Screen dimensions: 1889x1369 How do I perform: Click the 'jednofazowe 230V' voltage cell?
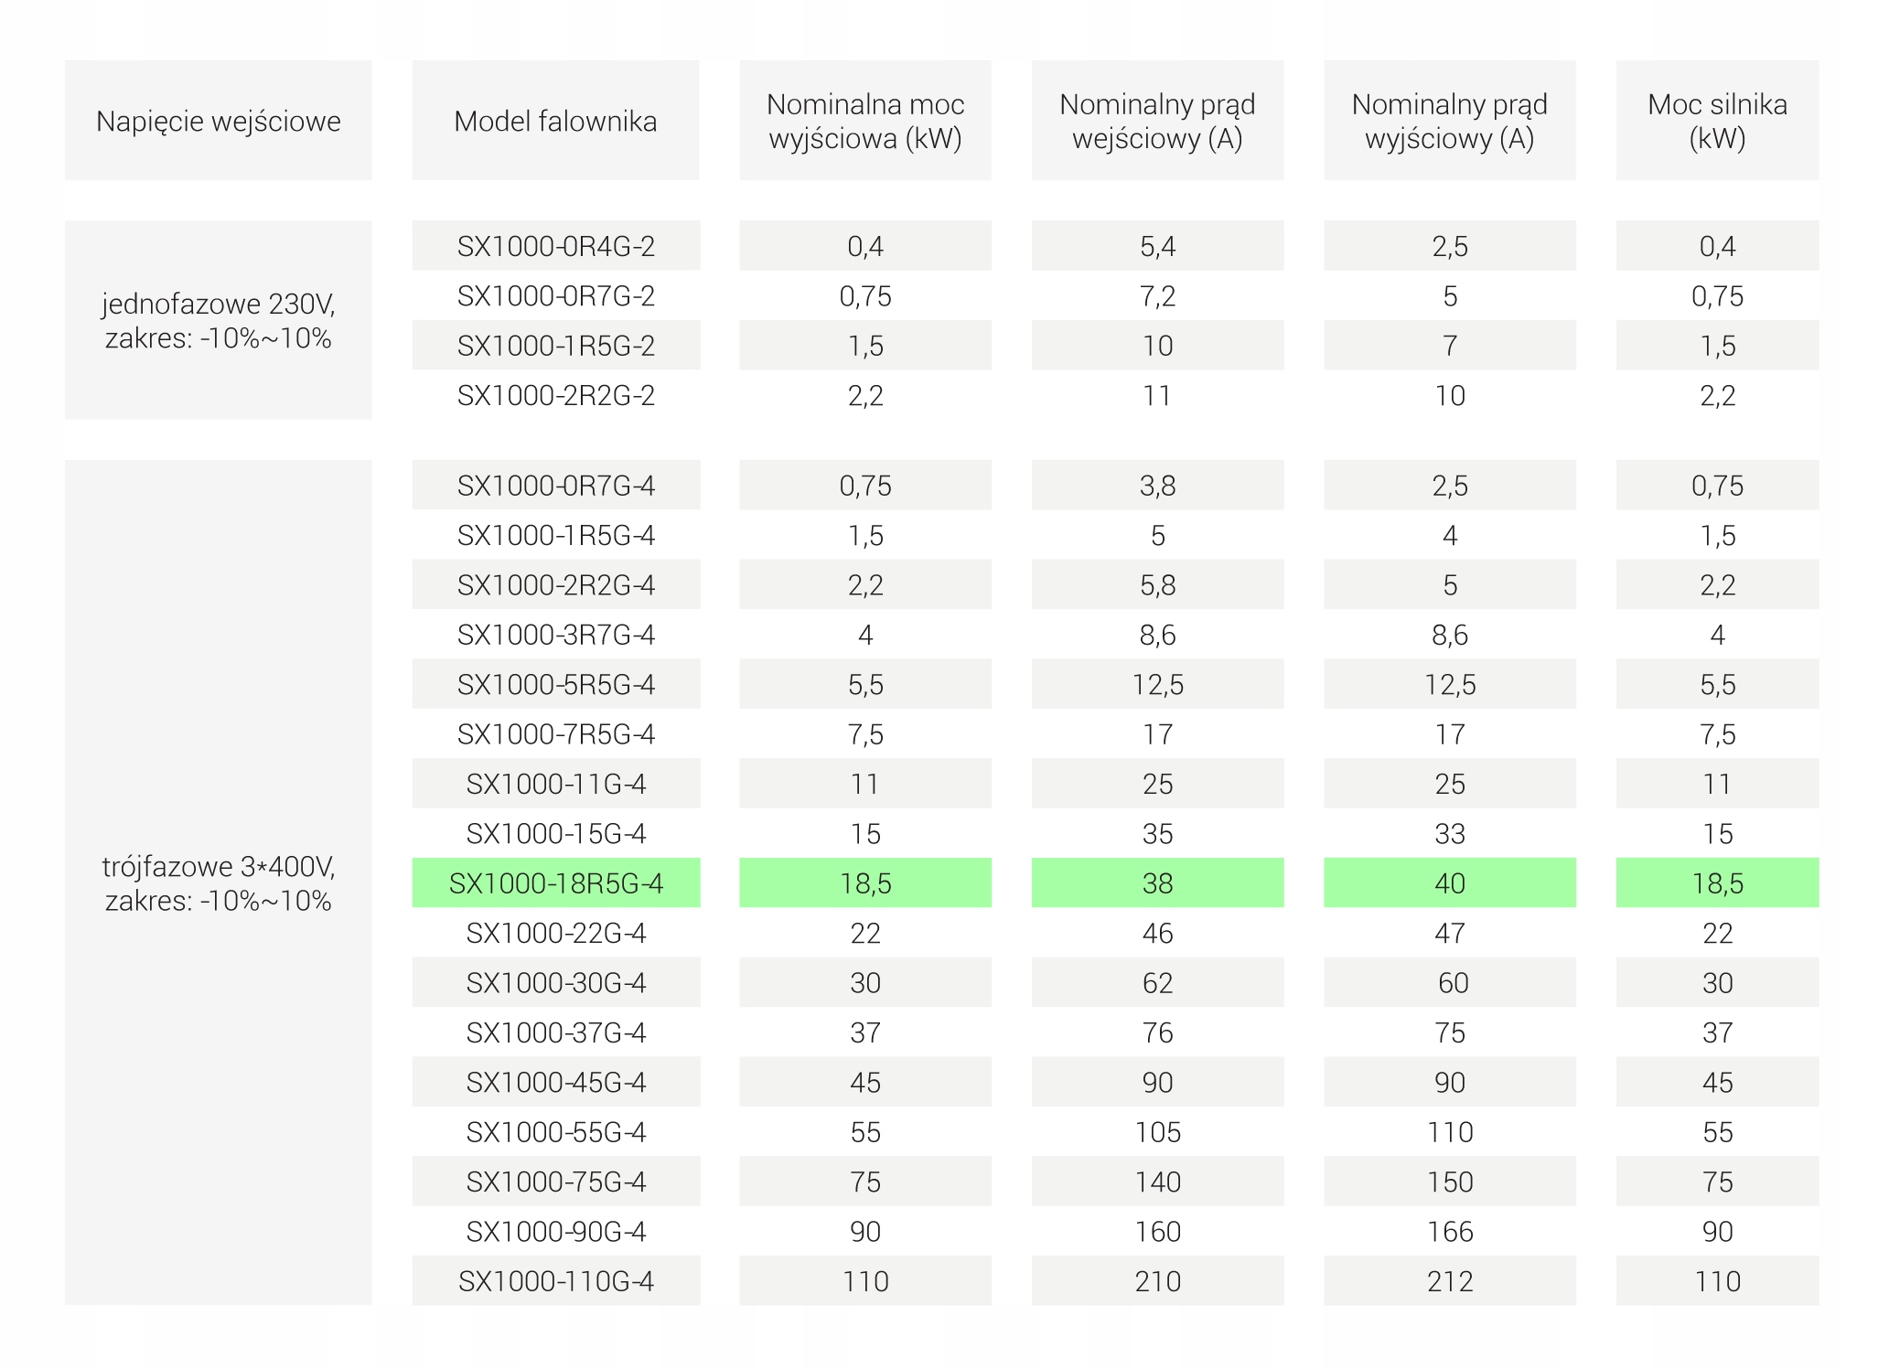[218, 320]
